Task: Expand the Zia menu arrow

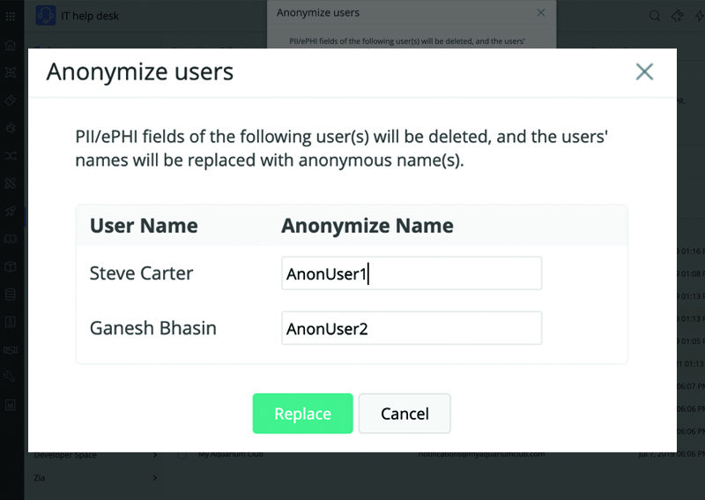Action: 155,478
